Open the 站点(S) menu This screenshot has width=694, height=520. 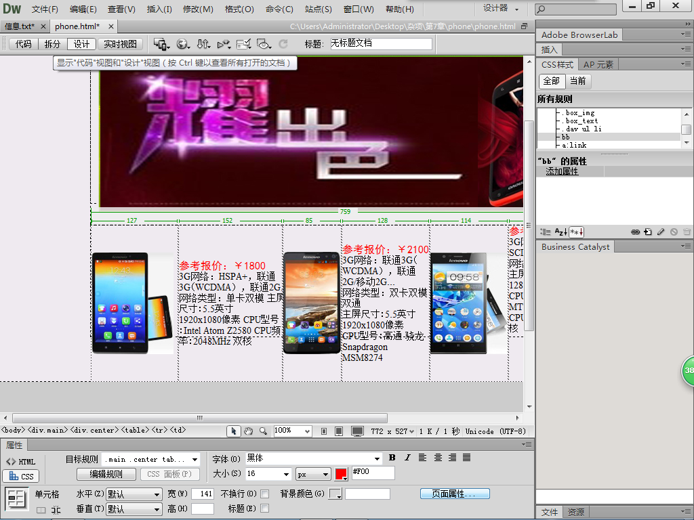click(x=319, y=9)
